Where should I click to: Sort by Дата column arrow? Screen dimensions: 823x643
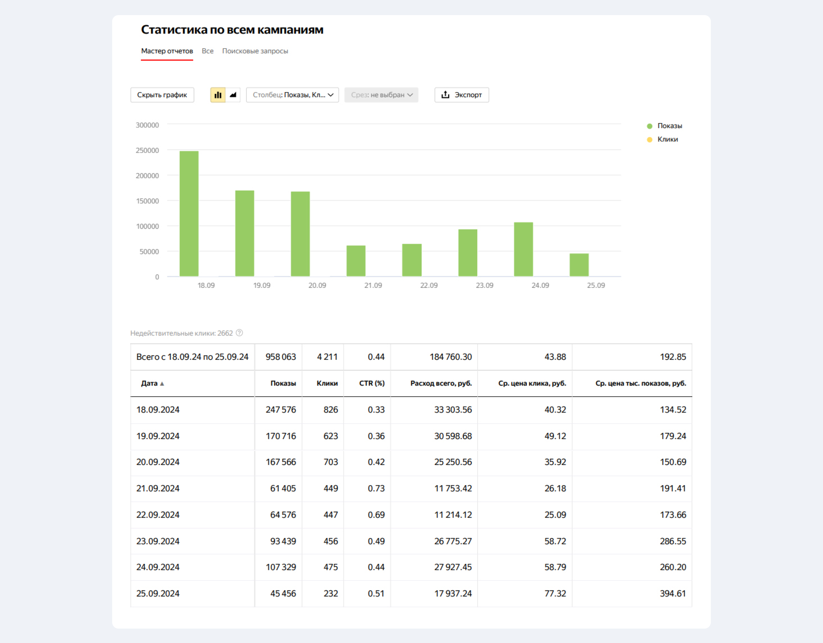pos(162,384)
